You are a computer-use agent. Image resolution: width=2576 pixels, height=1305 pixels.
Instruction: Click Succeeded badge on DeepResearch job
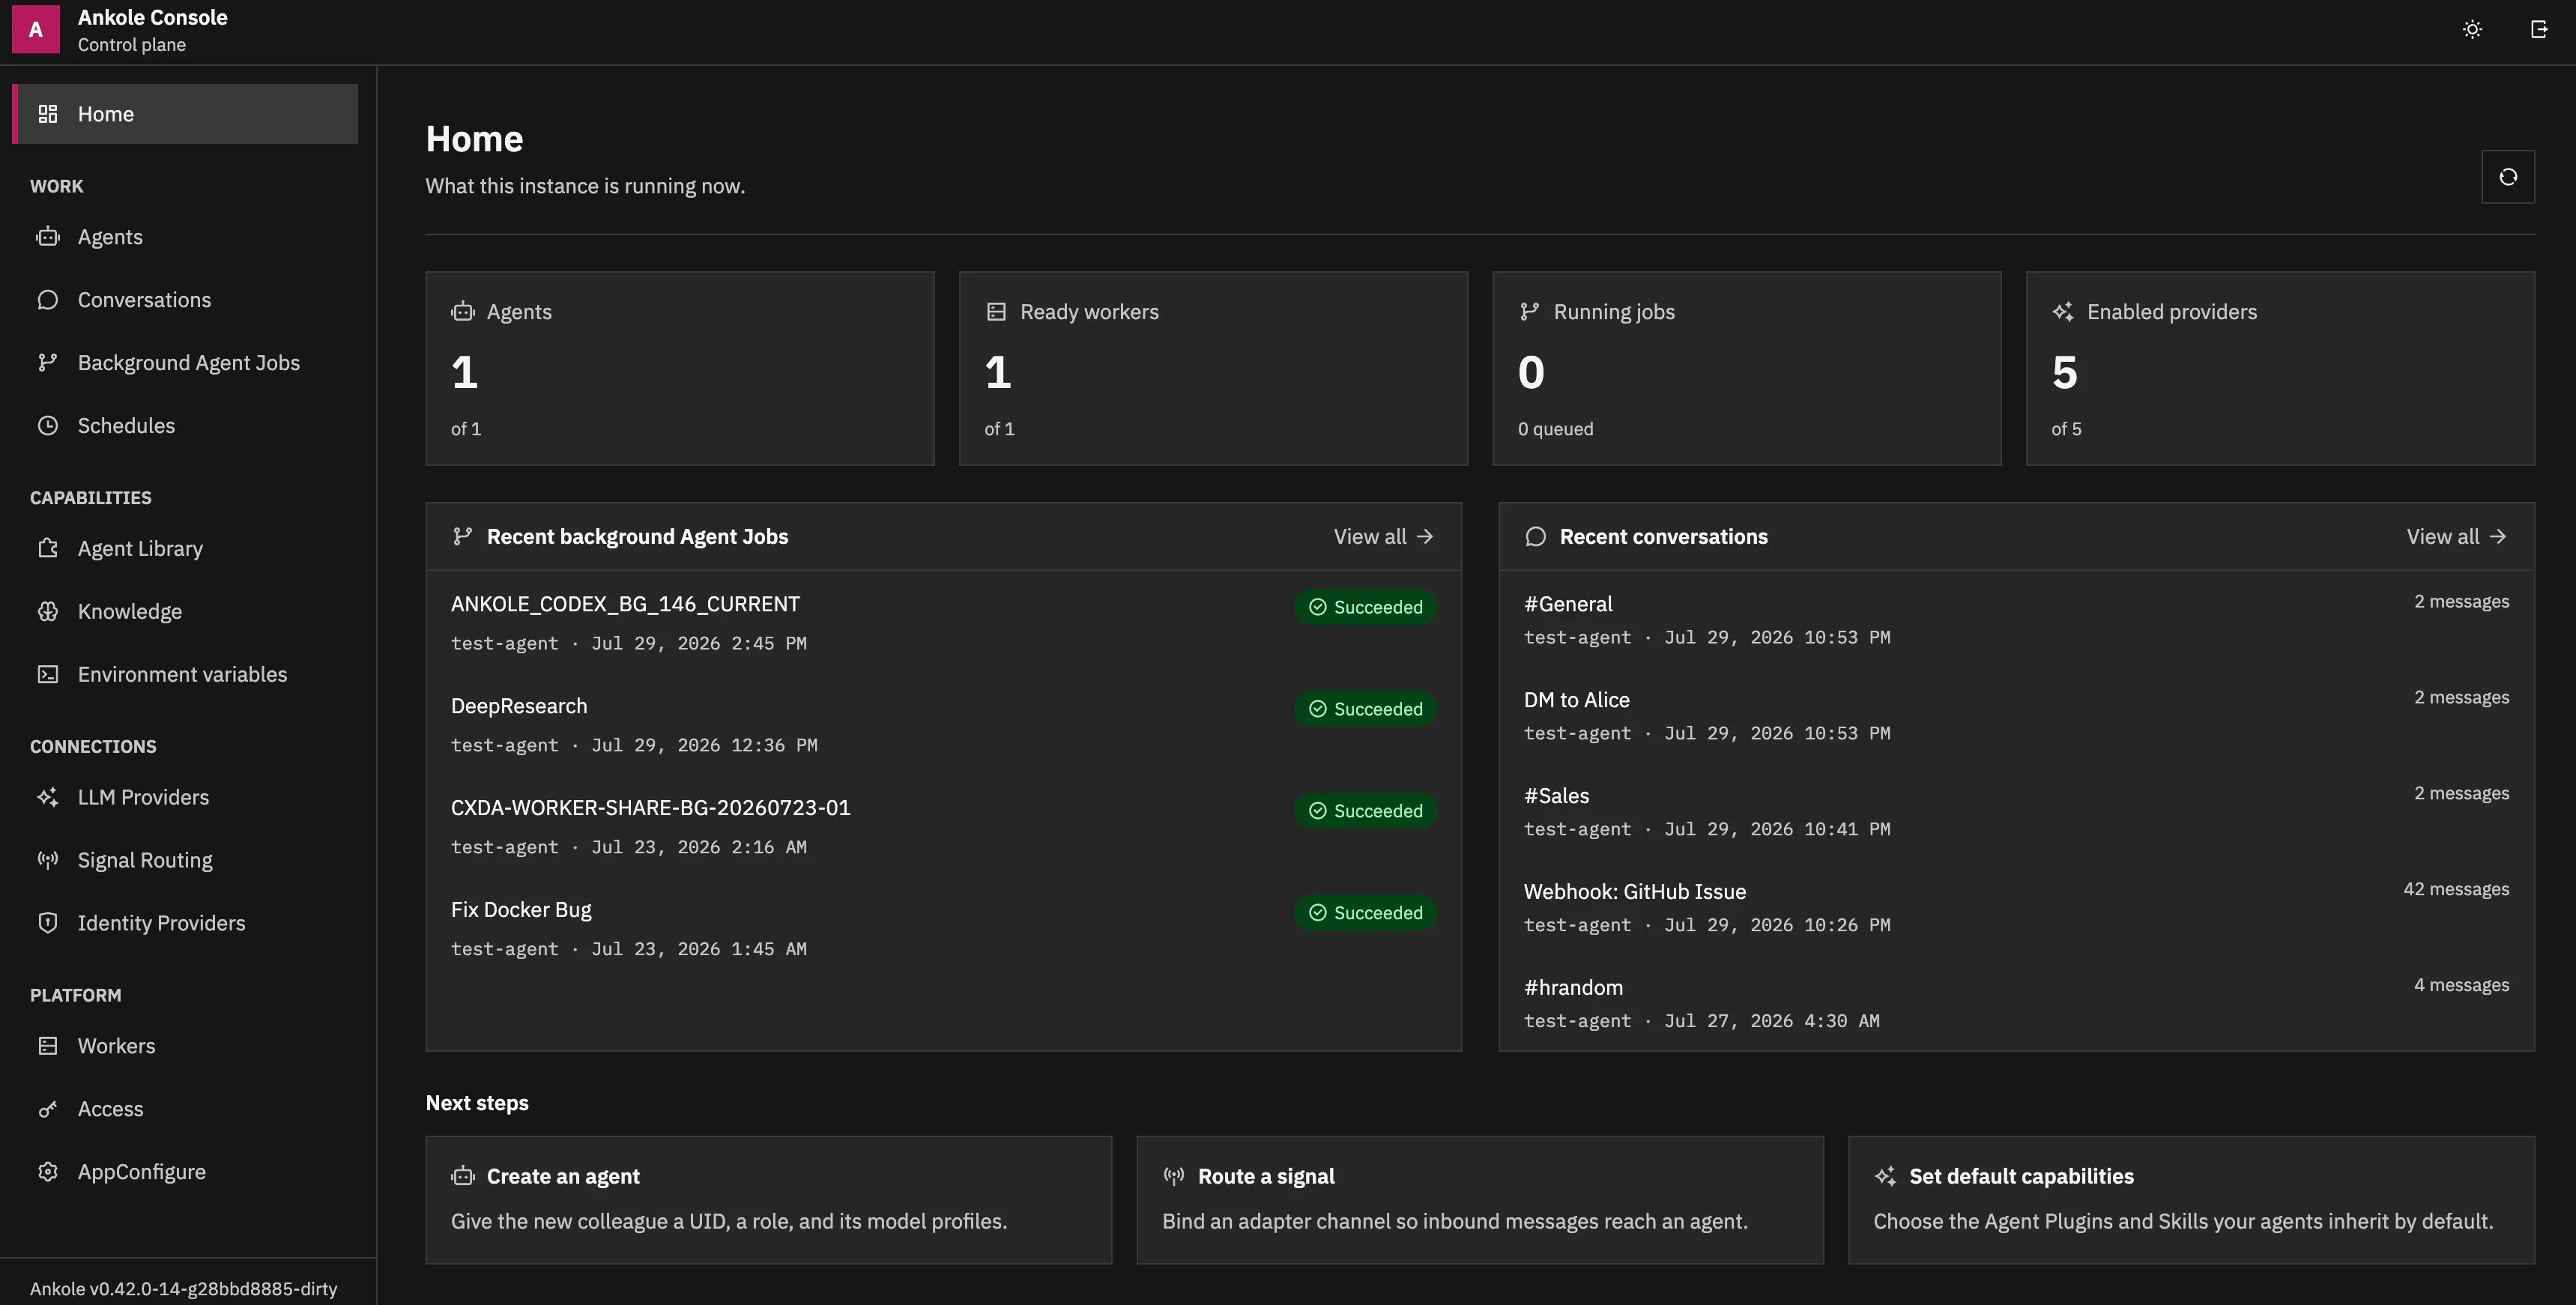(1365, 709)
